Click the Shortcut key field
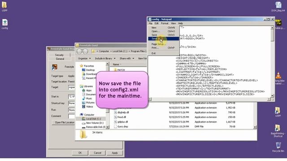Screen dimensions: 287x161 72,103
